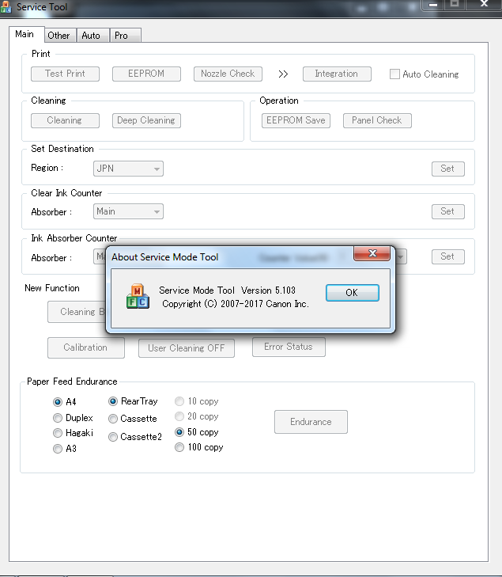Click the Nozzle Check button
Viewport: 502px width, 577px height.
pyautogui.click(x=228, y=74)
